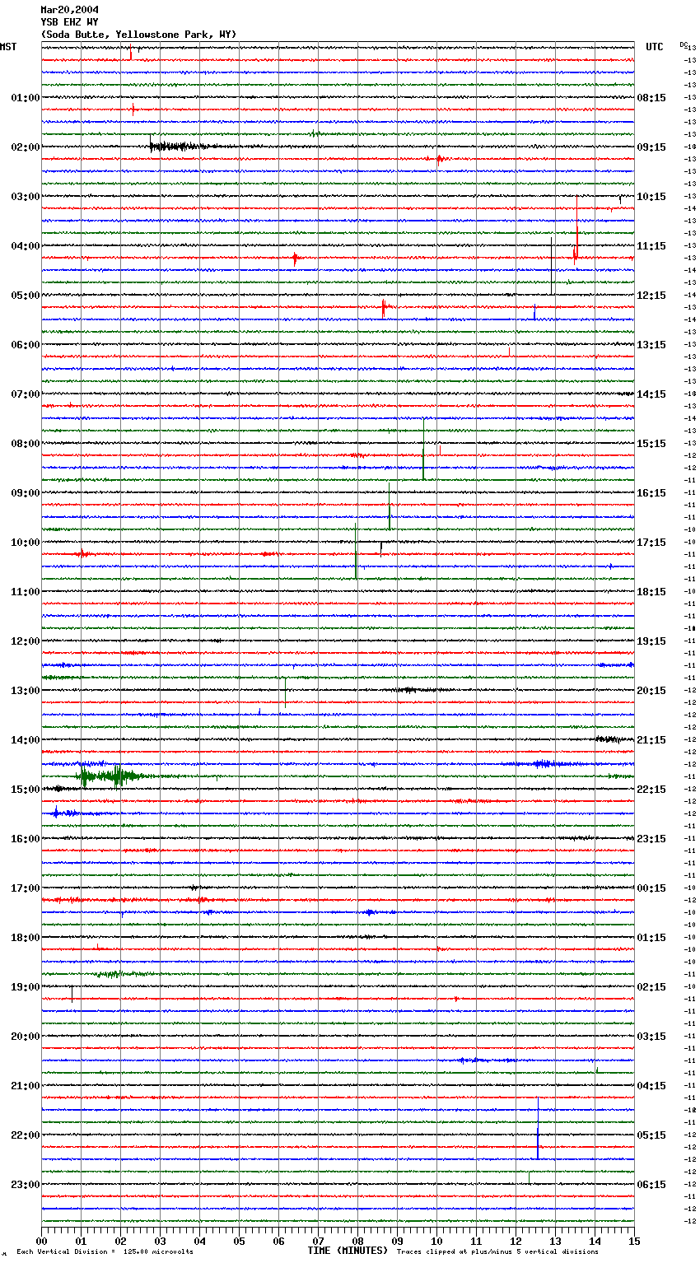Select the 03:00 MST time label
Screen dimensions: 700x1263
(25, 197)
